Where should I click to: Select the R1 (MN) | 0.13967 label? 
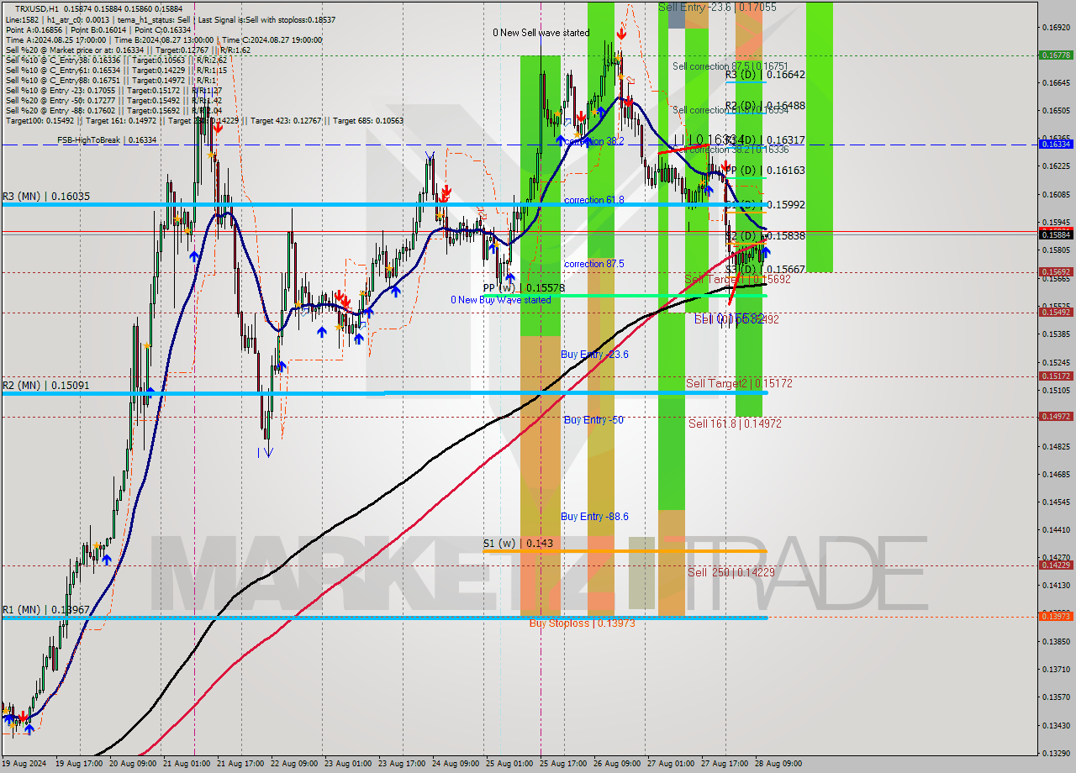click(46, 610)
